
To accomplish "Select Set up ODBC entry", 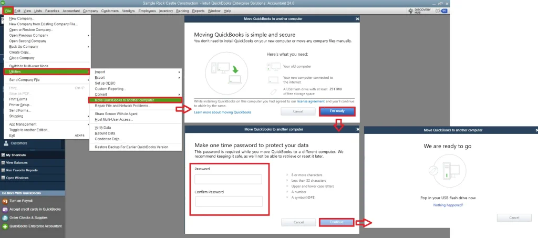I will click(105, 84).
